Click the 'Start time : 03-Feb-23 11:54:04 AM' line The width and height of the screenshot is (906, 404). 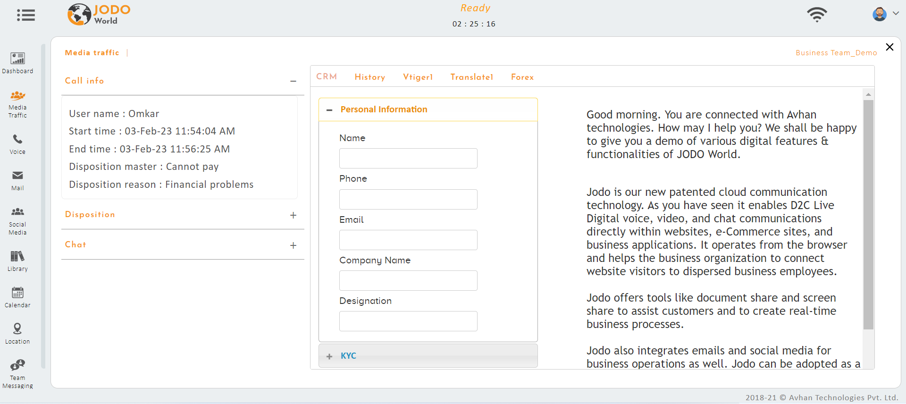click(152, 131)
